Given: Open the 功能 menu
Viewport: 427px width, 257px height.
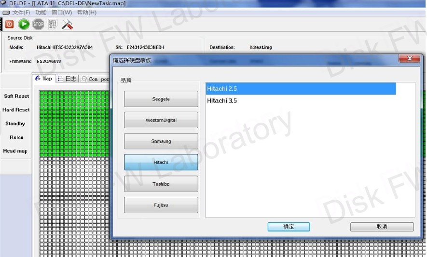Looking at the screenshot, I should coord(41,13).
